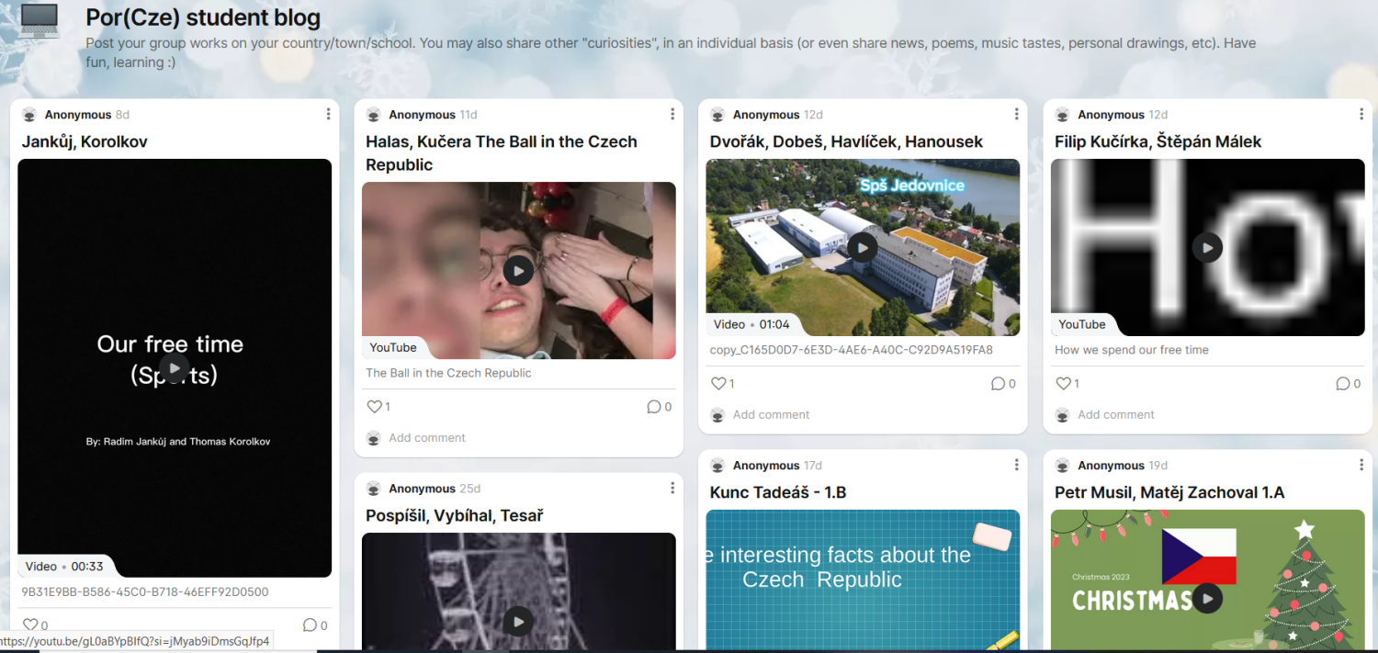Open the options menu on the Pospíšil, Vybíhal, Tesař post
1378x653 pixels.
(672, 488)
